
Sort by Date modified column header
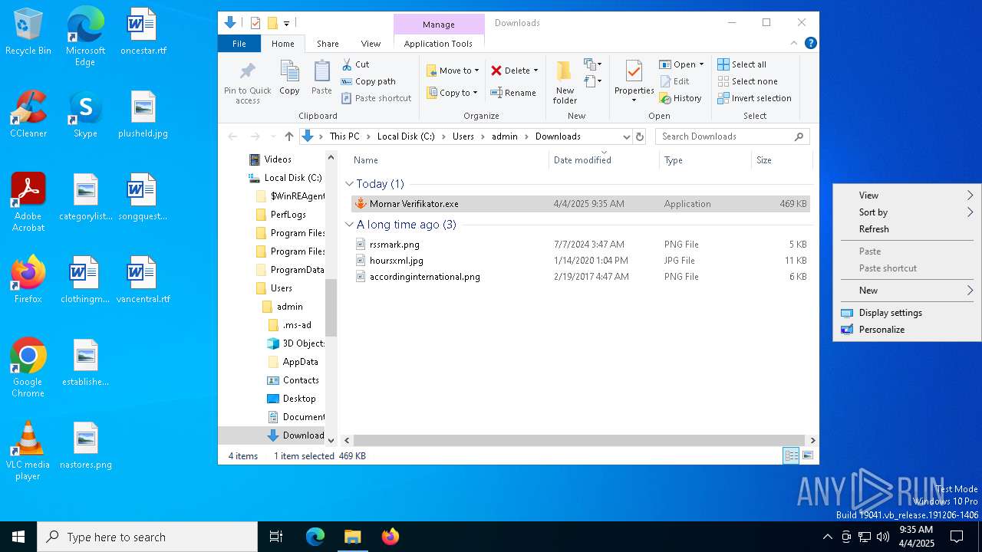(x=604, y=160)
